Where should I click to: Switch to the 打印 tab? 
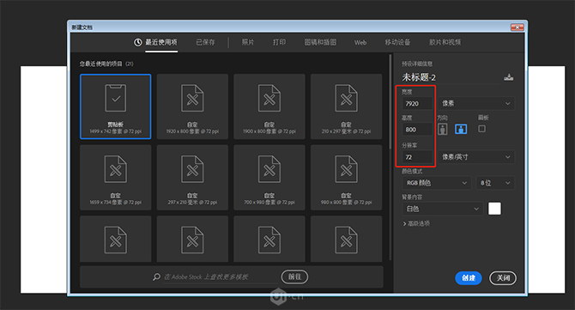point(279,43)
